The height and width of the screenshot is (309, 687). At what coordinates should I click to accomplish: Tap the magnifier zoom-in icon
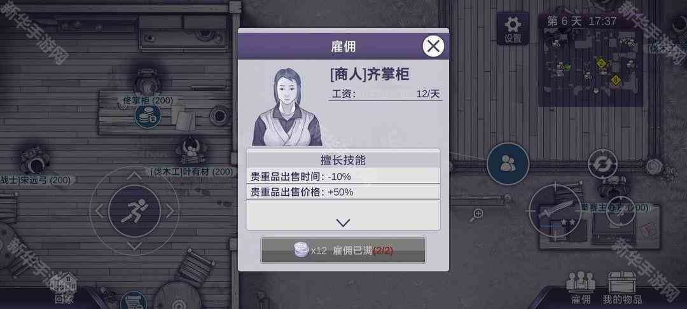click(x=477, y=214)
